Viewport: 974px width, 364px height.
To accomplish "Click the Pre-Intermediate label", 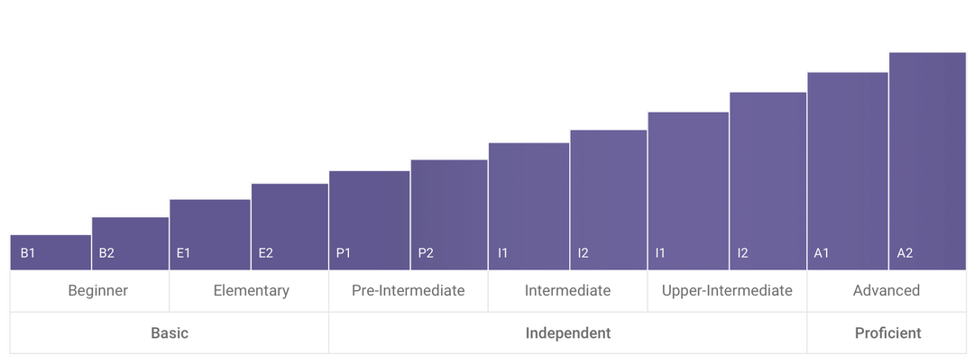I will (x=409, y=290).
